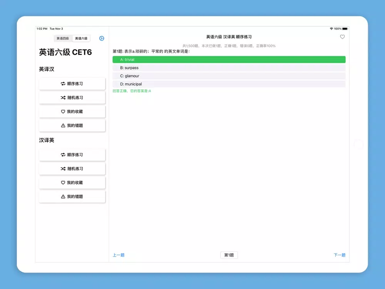Choose answer D: municipal
This screenshot has height=289, width=385.
tap(229, 84)
